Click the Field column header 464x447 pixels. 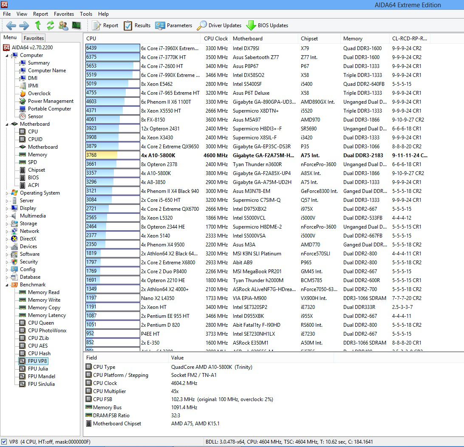[x=126, y=358]
